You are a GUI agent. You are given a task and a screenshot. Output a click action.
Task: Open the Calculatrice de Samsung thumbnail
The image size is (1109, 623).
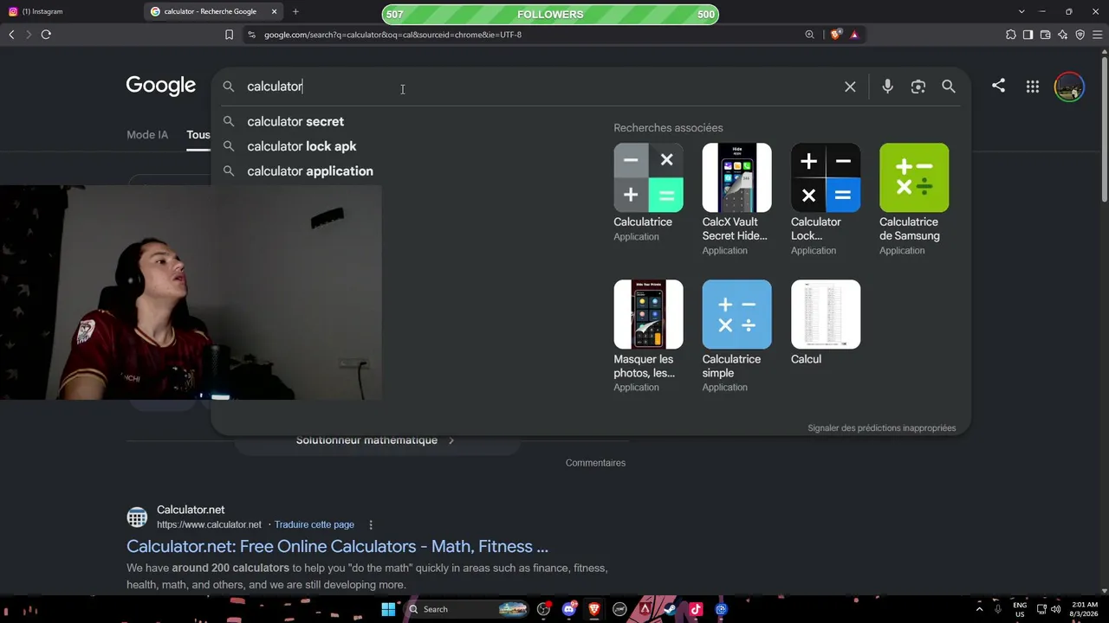coord(914,177)
